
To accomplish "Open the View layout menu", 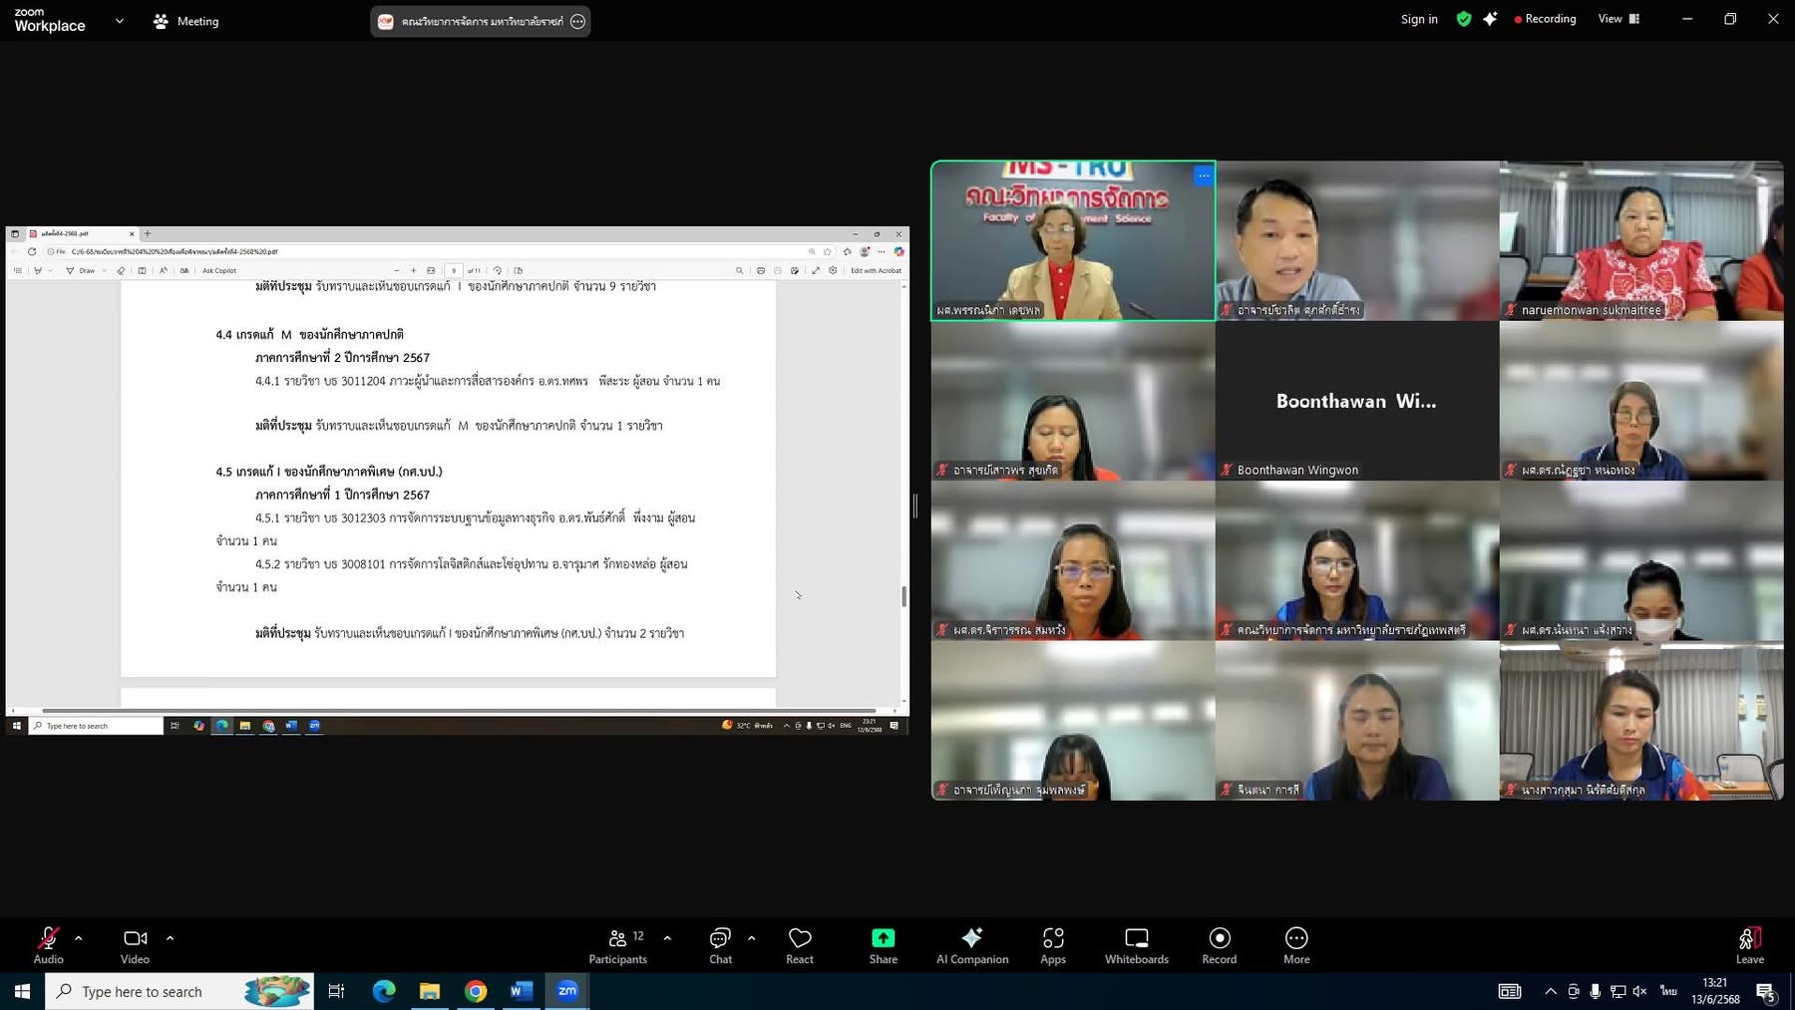I will click(1617, 19).
